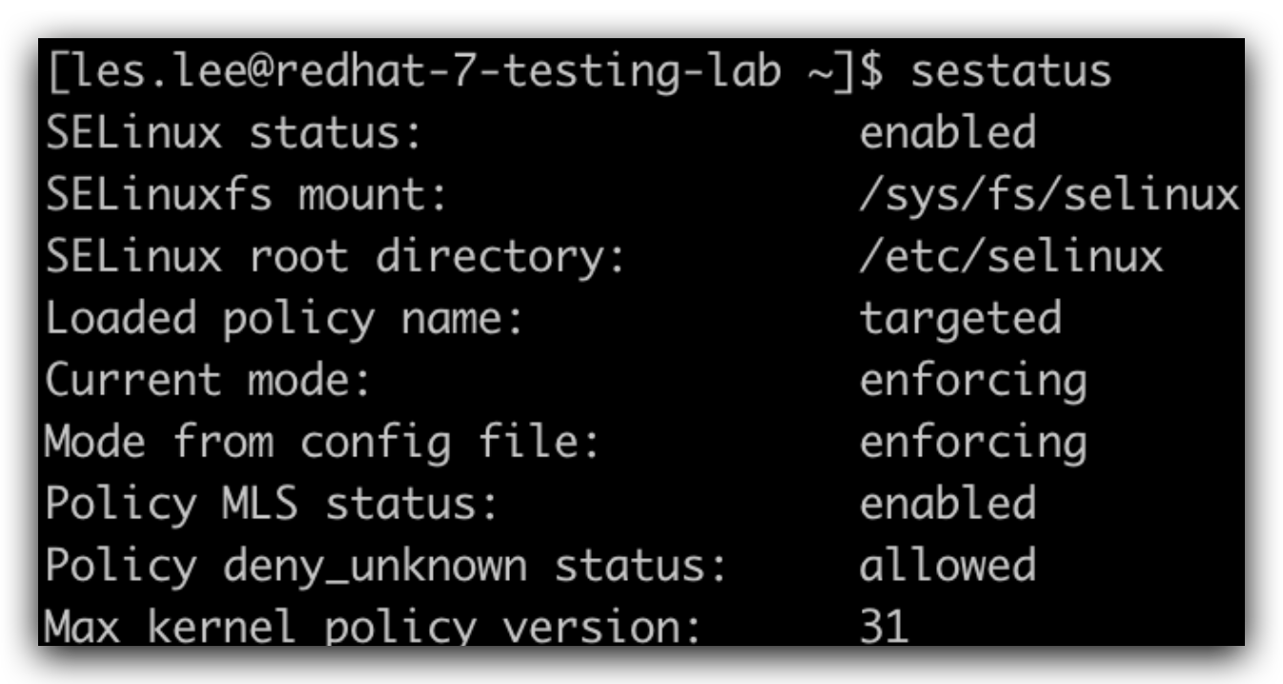1283x684 pixels.
Task: Click the "Policy MLS status:" label
Action: coord(272,505)
